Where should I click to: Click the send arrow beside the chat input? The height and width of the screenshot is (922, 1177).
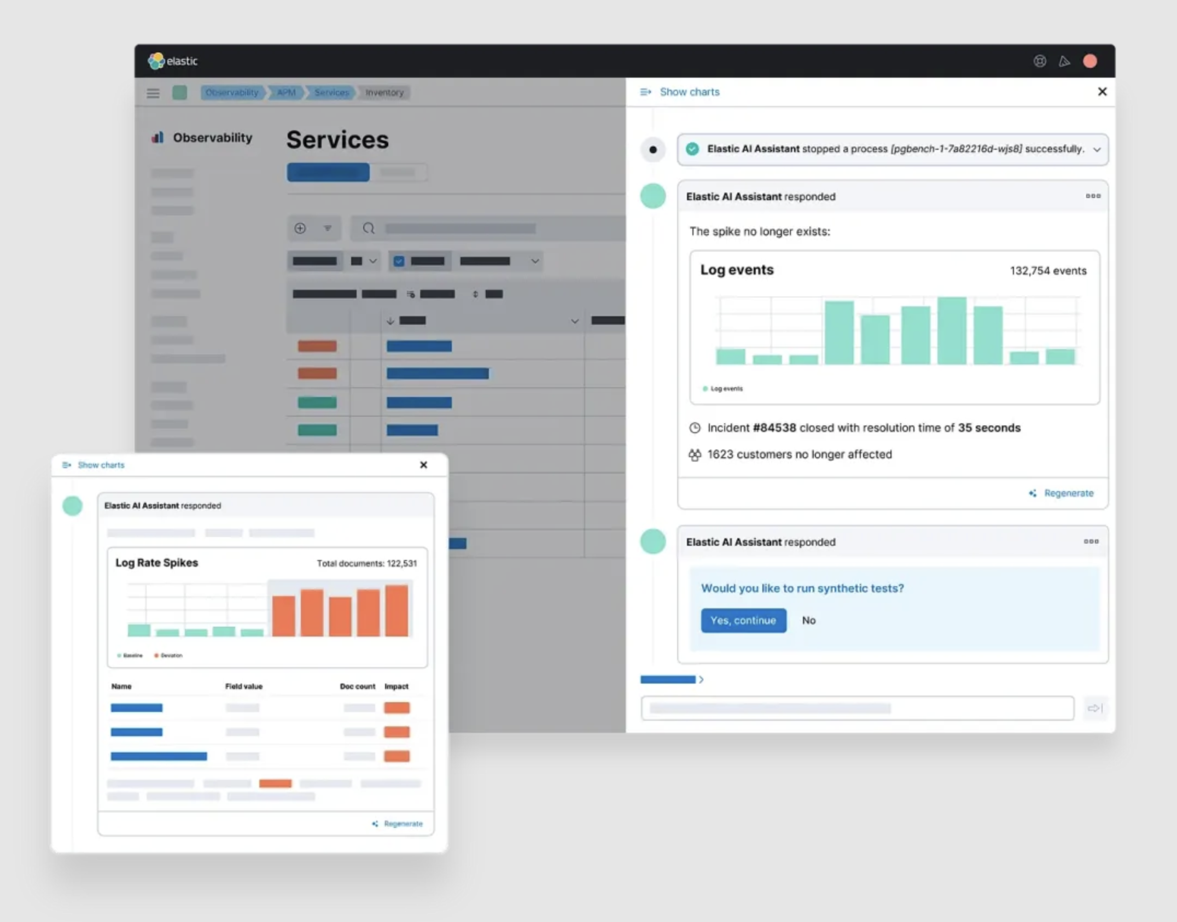1095,708
